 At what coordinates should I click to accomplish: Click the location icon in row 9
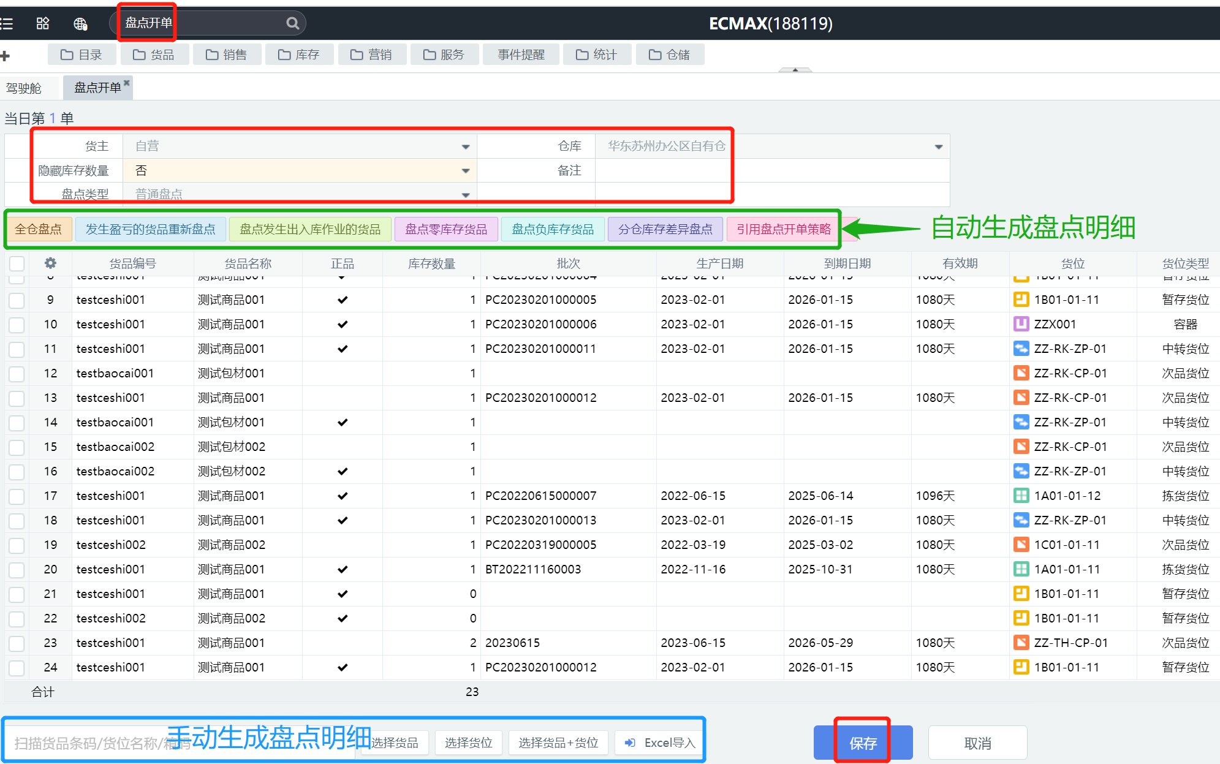click(x=1021, y=300)
